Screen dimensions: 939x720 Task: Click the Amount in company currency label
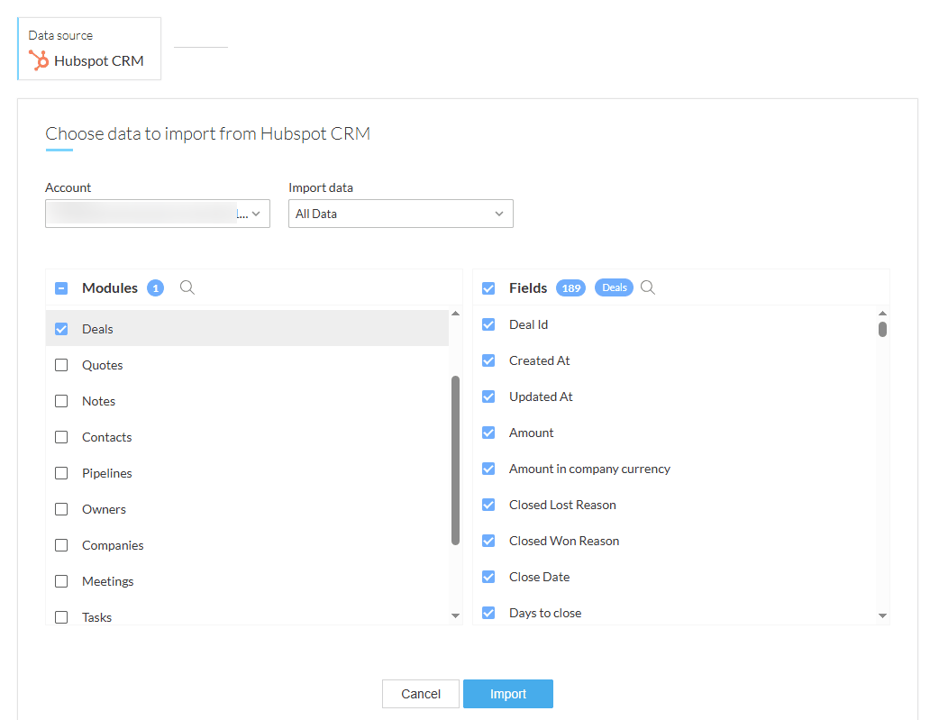pyautogui.click(x=589, y=469)
